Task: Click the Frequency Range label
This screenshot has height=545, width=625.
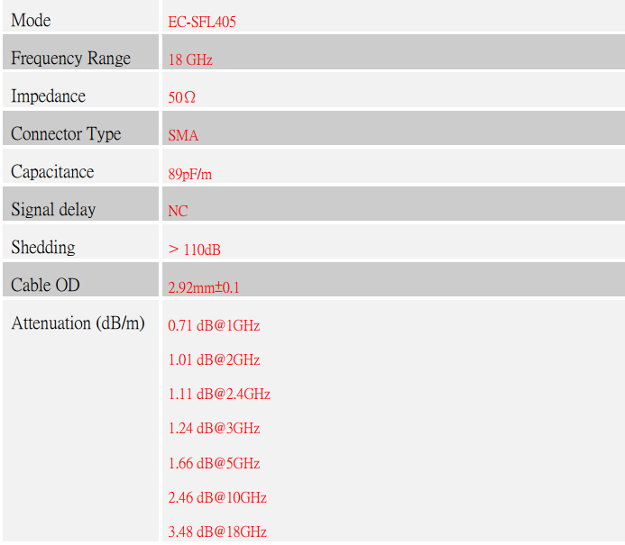Action: [x=70, y=59]
